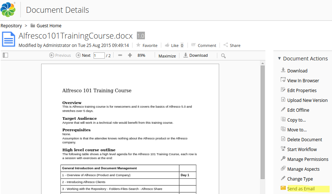Click the toolbar Download arrow icon
The height and width of the screenshot is (194, 332).
tap(186, 55)
